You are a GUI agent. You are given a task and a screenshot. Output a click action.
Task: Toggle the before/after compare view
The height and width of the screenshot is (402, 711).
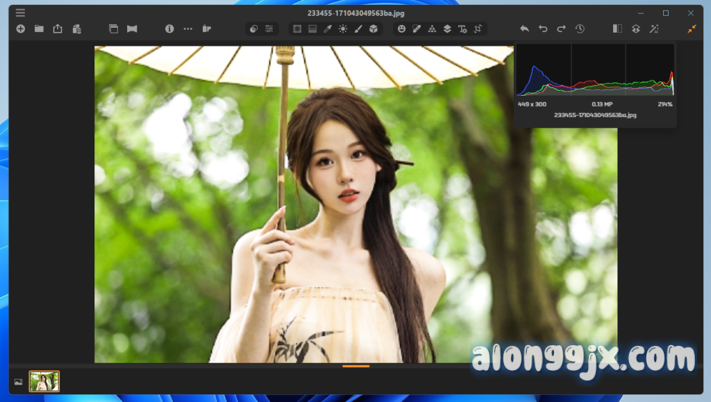point(617,29)
